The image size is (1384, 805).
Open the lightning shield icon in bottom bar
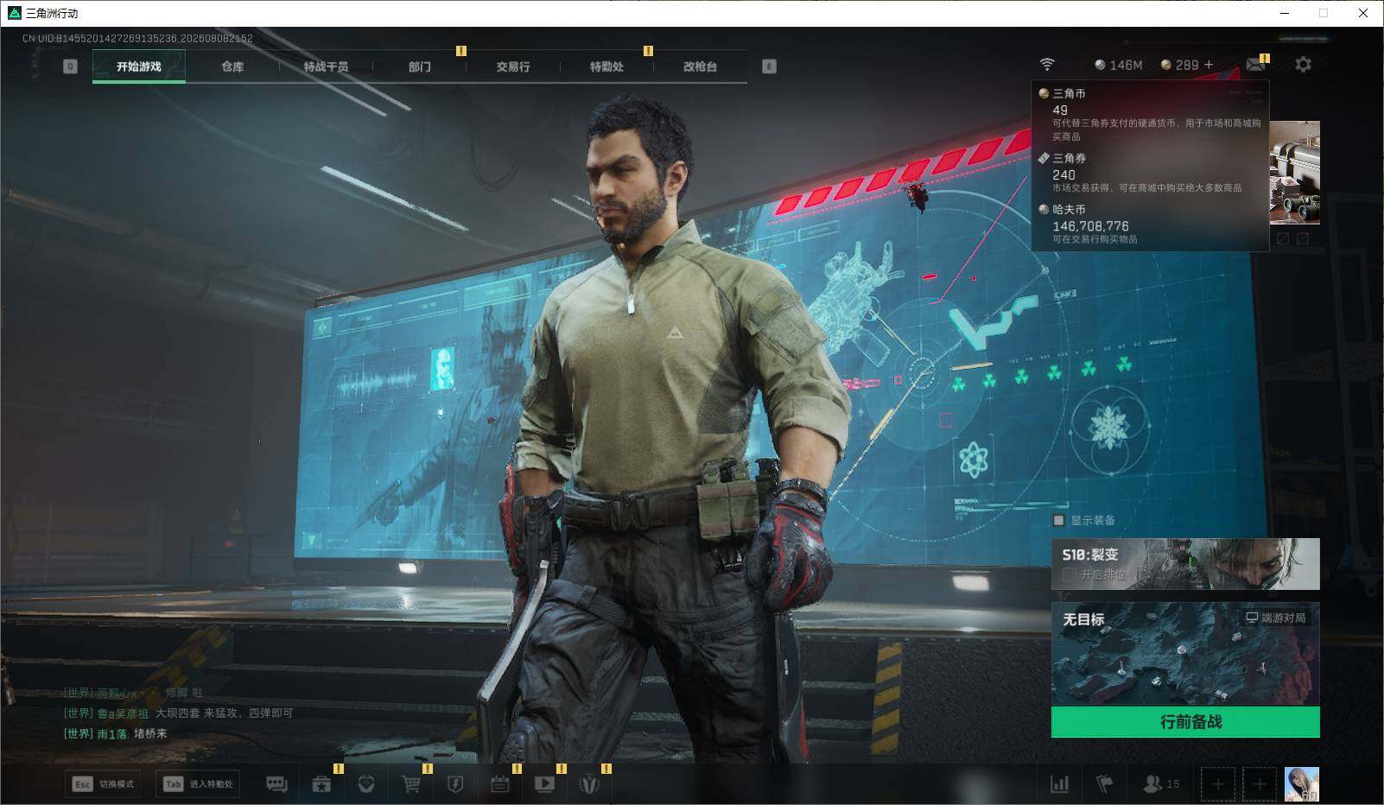[455, 784]
